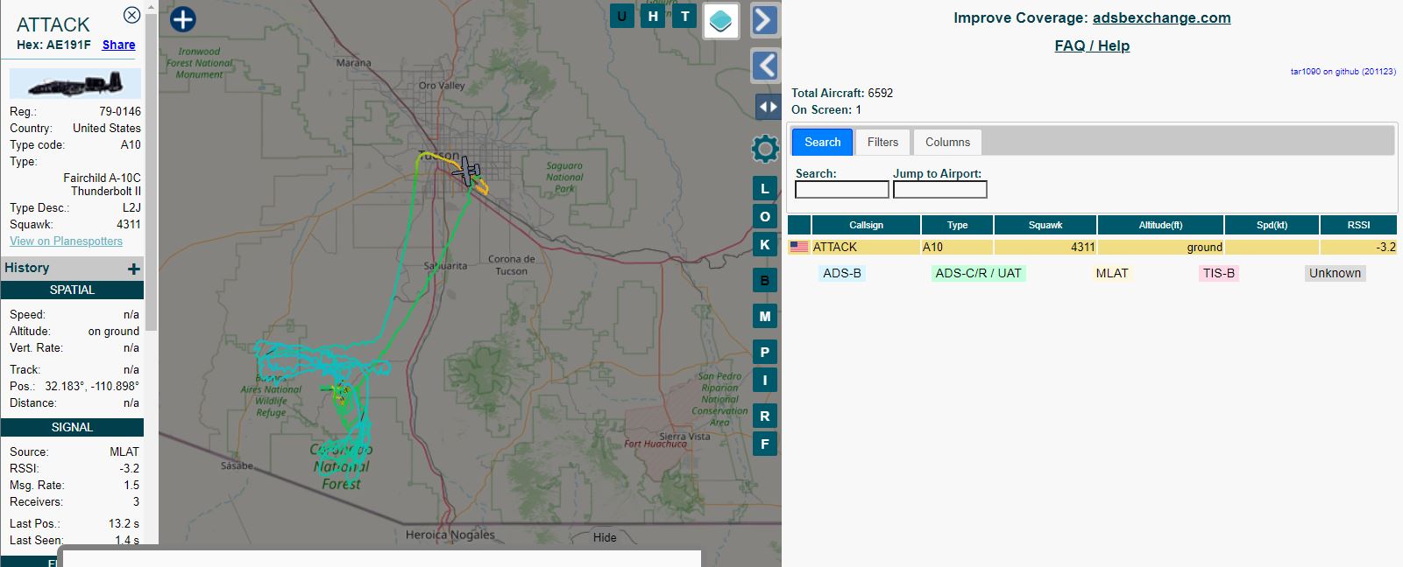
Task: Click the double-arrow sidebar toggle icon
Action: pyautogui.click(x=768, y=107)
